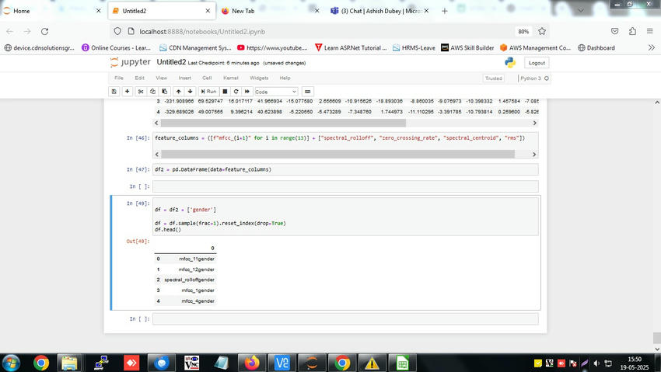661x372 pixels.
Task: Click the 80% zoom level indicator
Action: (523, 32)
